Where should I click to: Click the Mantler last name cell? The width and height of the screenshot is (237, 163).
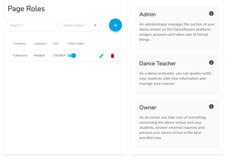tap(39, 56)
